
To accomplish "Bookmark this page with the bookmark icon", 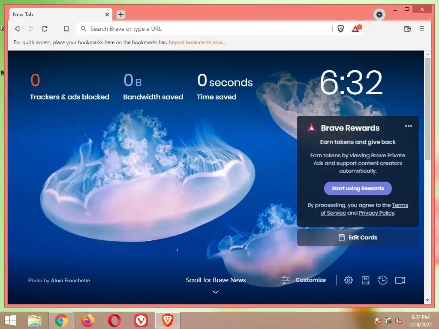I will coord(66,29).
